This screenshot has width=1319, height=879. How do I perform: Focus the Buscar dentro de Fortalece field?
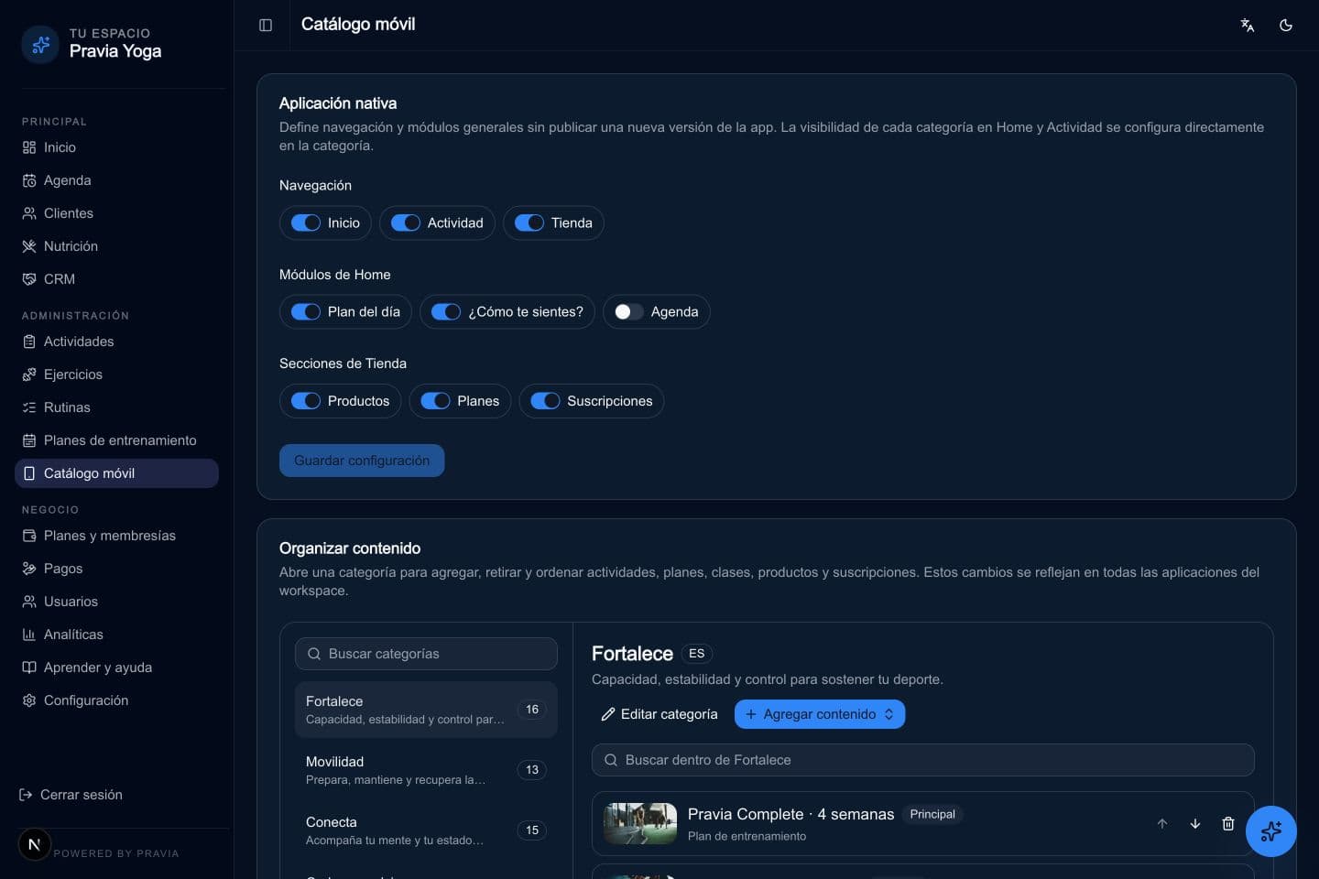pyautogui.click(x=923, y=760)
